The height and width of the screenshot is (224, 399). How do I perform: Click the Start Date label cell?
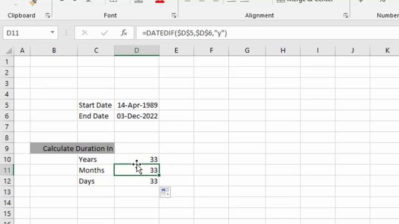coord(96,105)
